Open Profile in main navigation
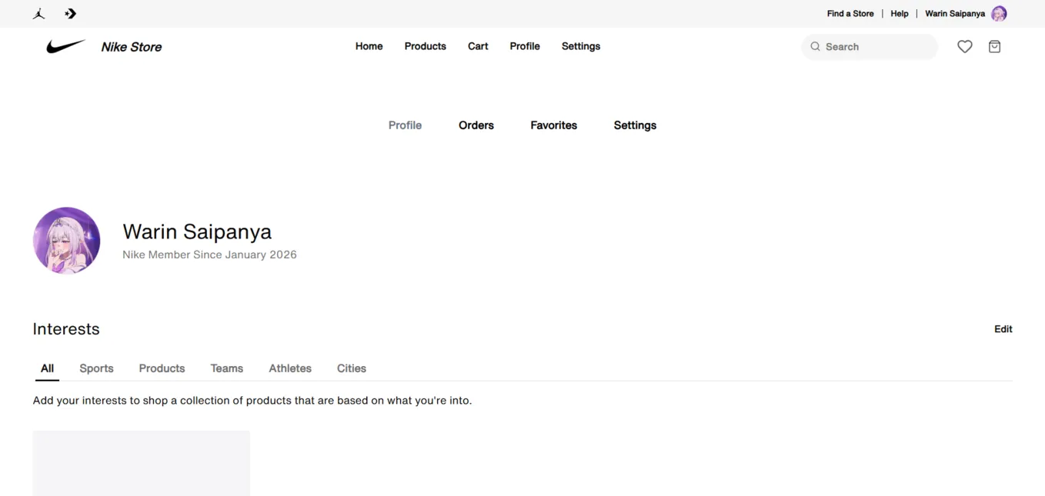Screen dimensions: 1045x496 [525, 46]
